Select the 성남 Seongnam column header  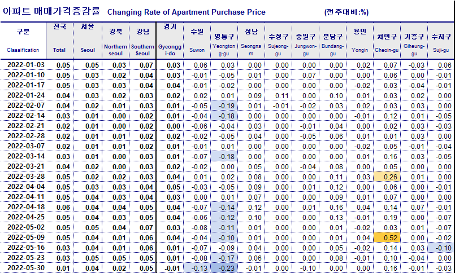click(252, 41)
